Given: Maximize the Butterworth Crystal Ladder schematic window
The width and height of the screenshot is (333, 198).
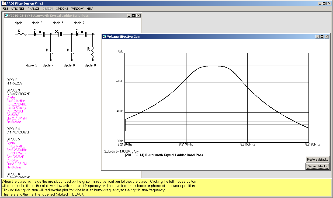Looking at the screenshot, I should tap(134, 16).
